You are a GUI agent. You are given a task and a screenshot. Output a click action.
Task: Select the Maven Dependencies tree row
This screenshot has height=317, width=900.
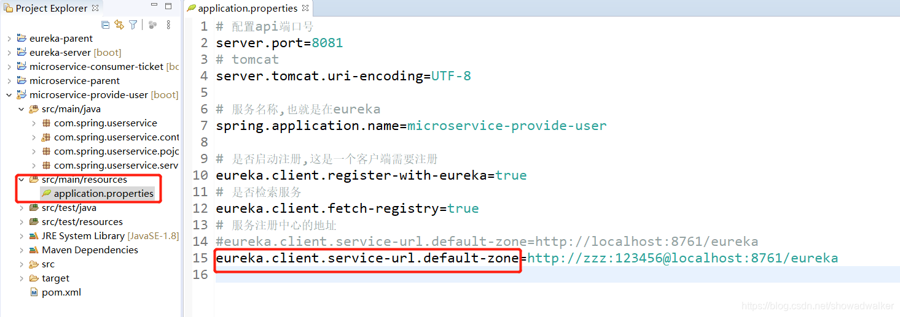(90, 250)
